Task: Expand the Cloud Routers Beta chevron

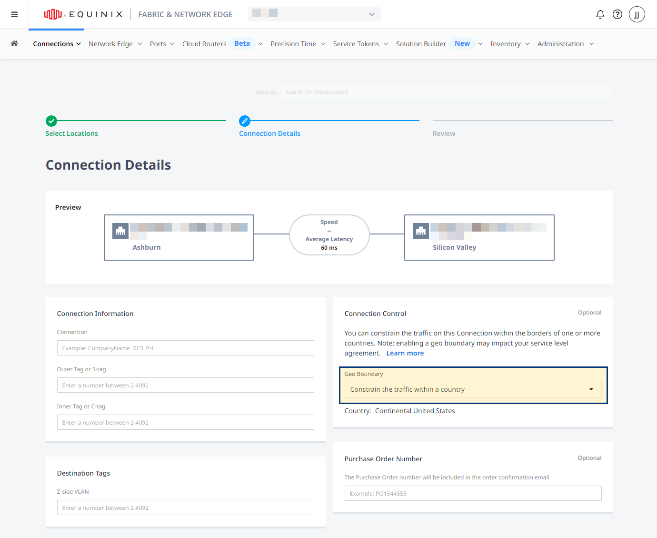Action: (x=260, y=44)
